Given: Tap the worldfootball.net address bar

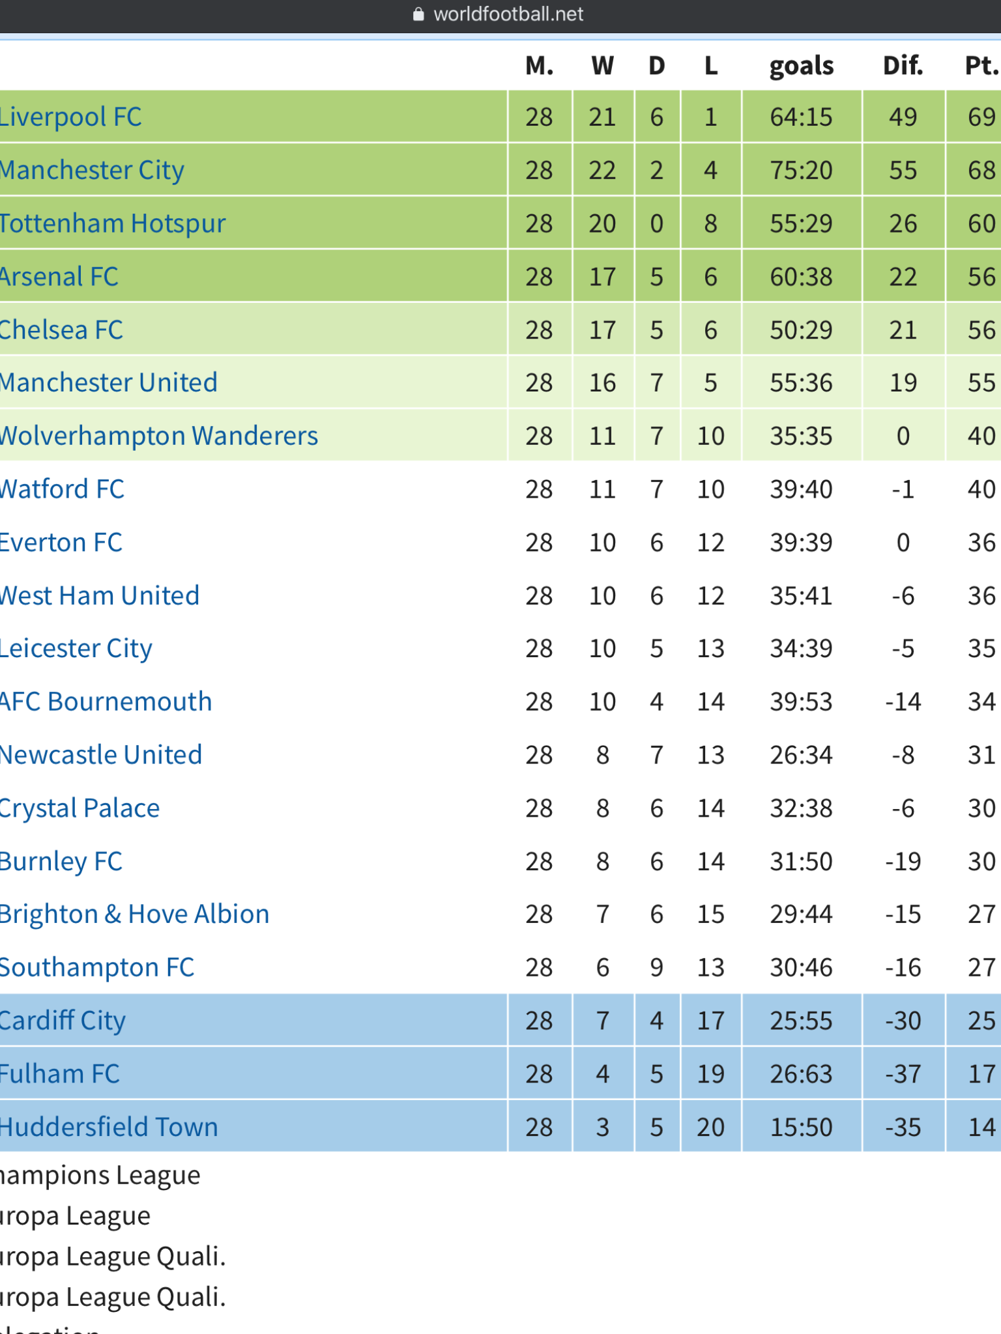Looking at the screenshot, I should coord(500,14).
